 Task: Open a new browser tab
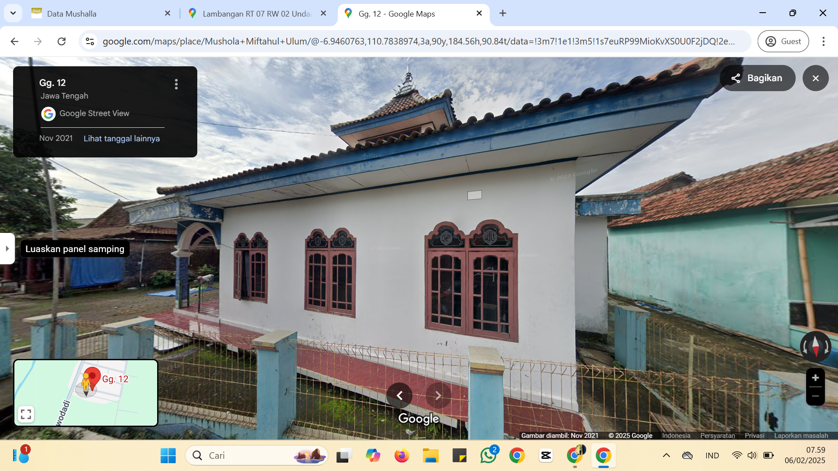[x=503, y=14]
